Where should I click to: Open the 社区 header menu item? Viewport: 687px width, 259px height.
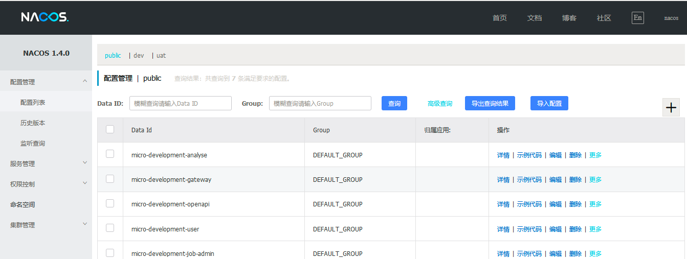(x=604, y=18)
